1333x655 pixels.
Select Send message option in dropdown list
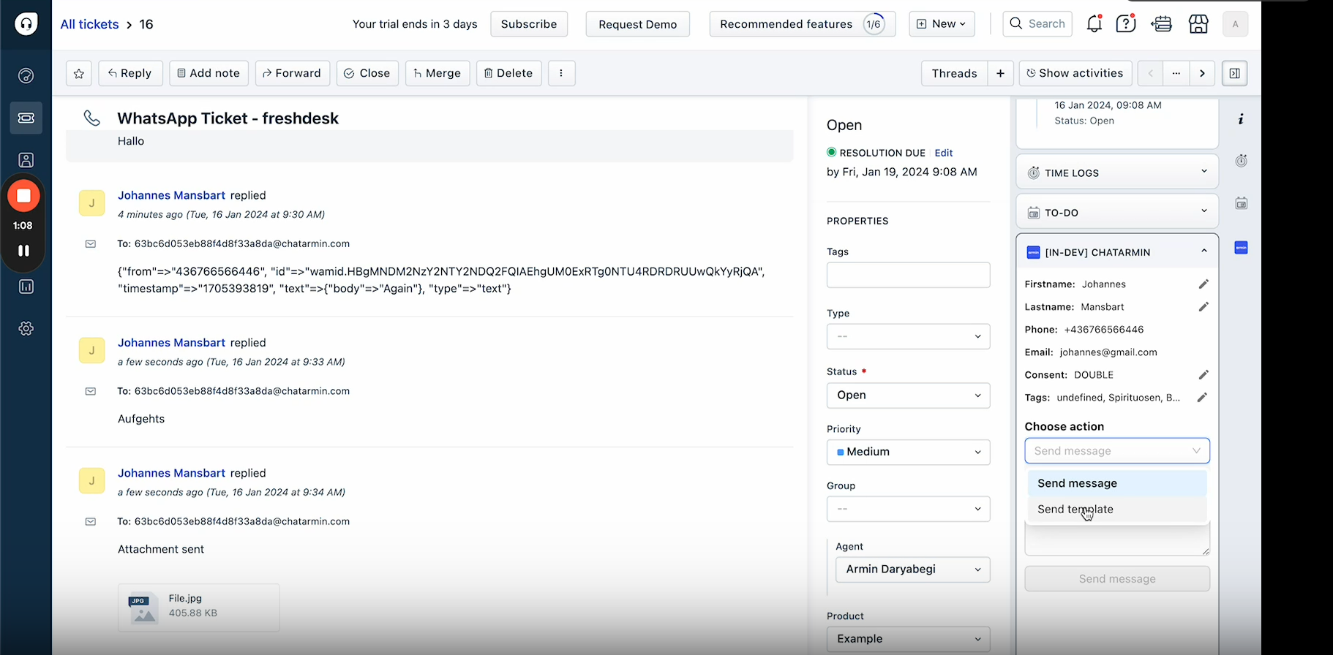(1077, 483)
